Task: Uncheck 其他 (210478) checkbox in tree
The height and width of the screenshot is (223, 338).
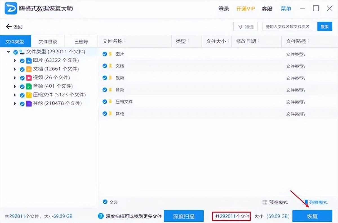Action: [22, 104]
